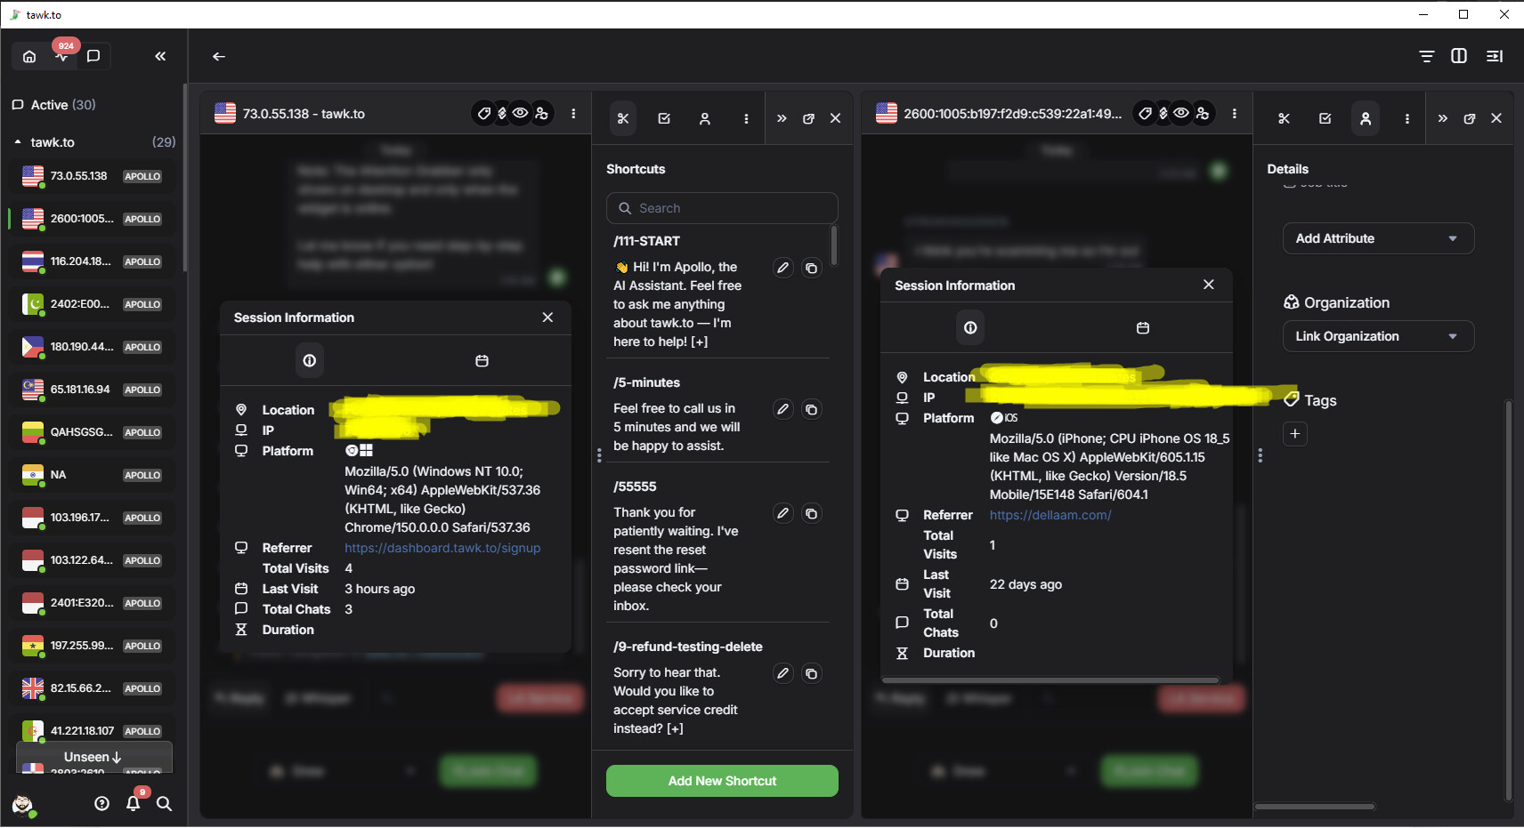1524x828 pixels.
Task: Copy the /5-minutes shortcut
Action: point(811,409)
